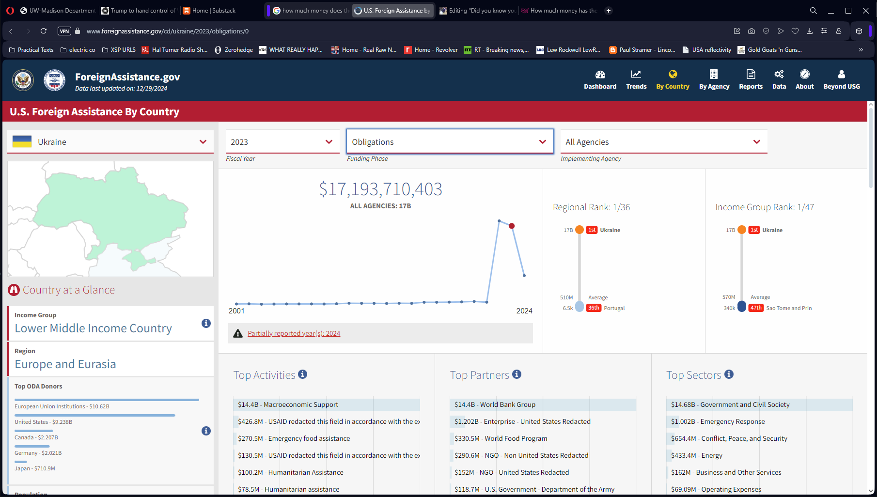The height and width of the screenshot is (497, 877).
Task: Open Zerohedge bookmark
Action: click(x=234, y=49)
